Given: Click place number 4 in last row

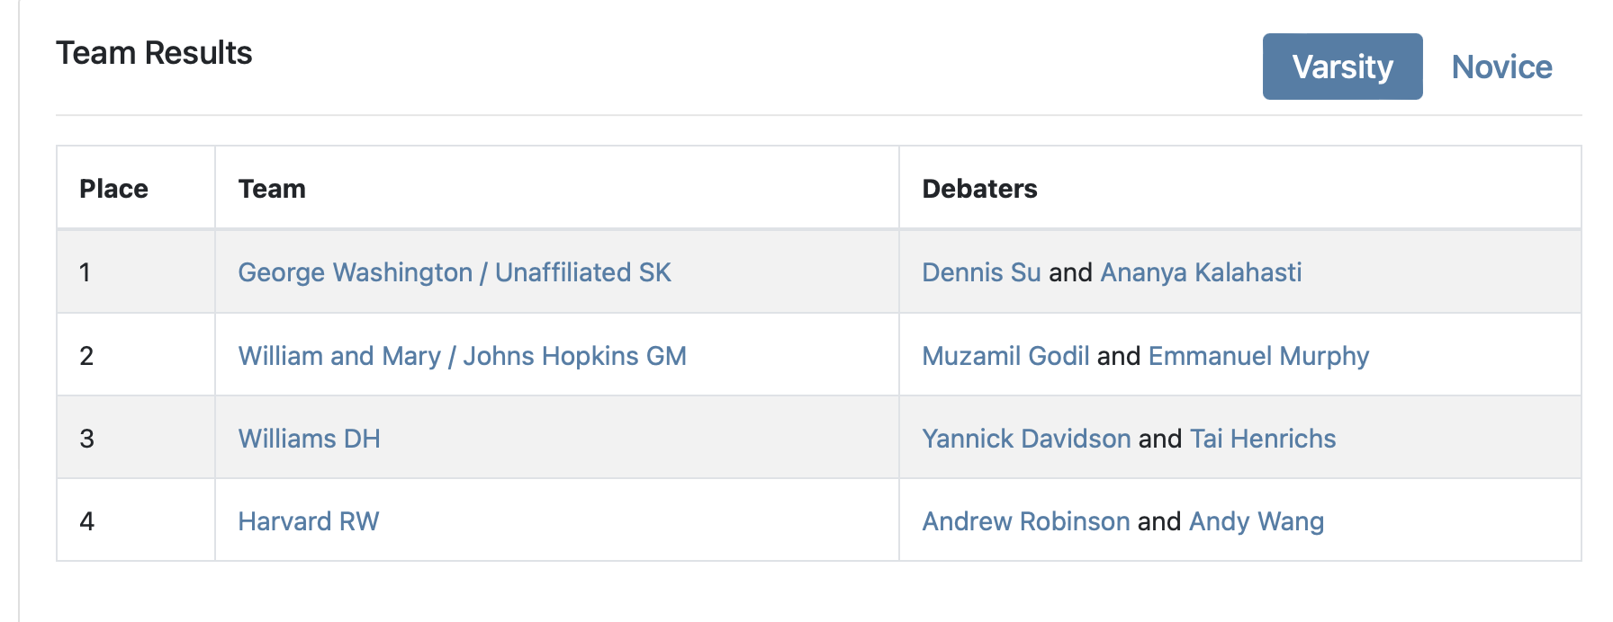Looking at the screenshot, I should tap(86, 521).
